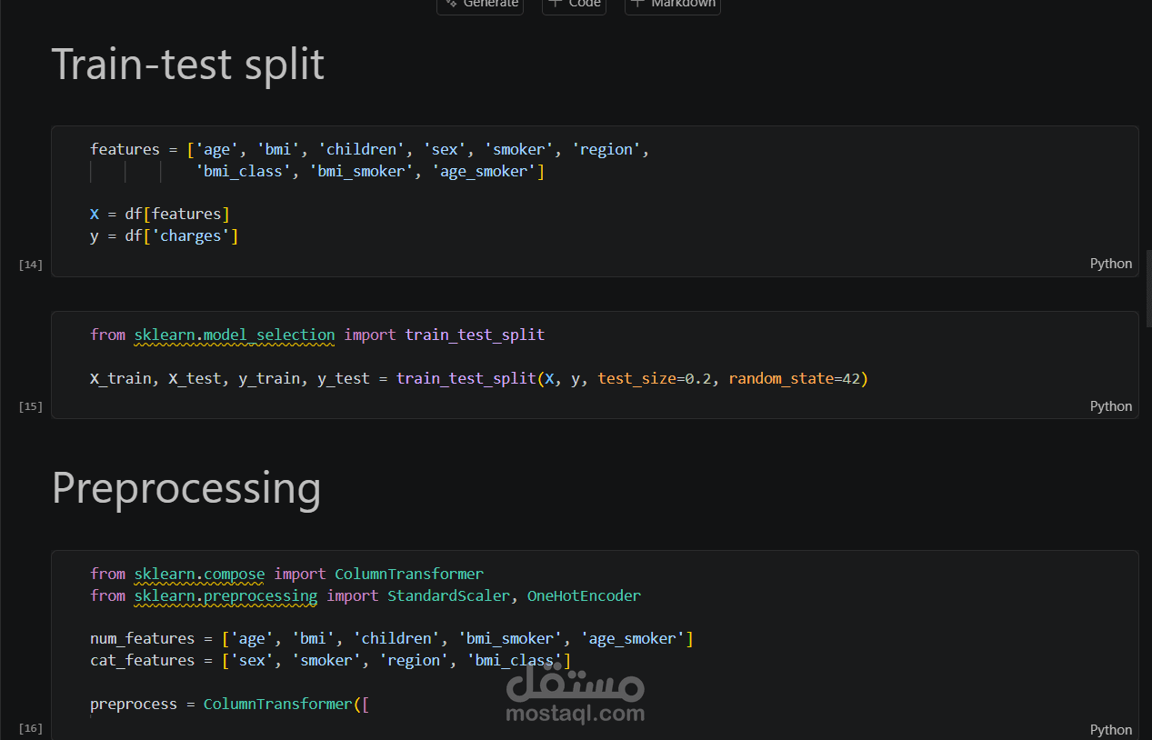Click the Code add-cell button label

585,5
